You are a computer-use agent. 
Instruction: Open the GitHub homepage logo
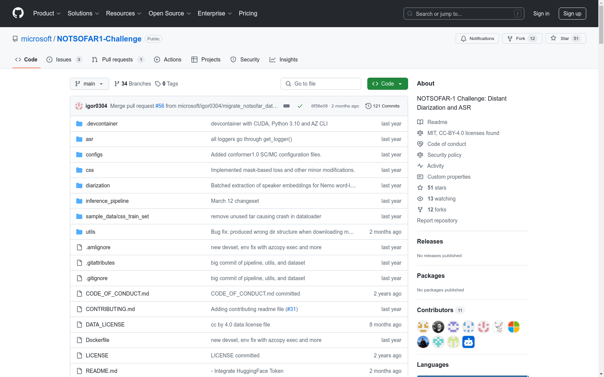coord(18,13)
